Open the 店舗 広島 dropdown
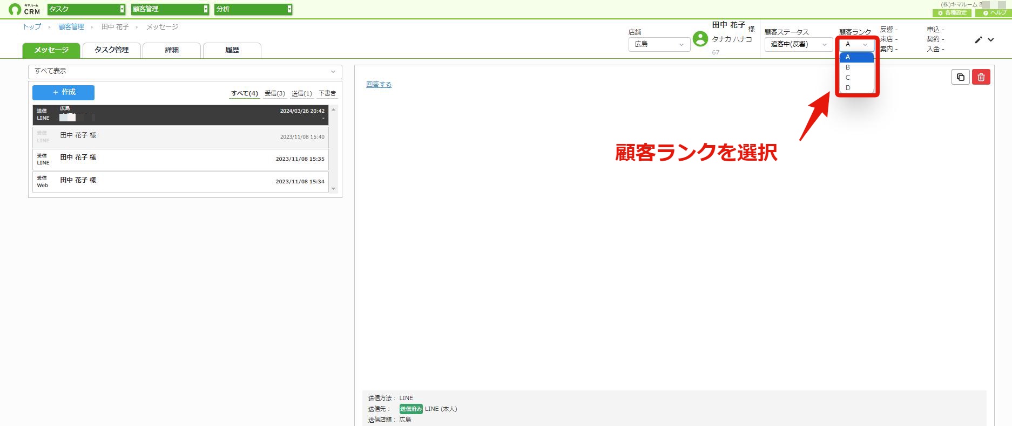 659,44
